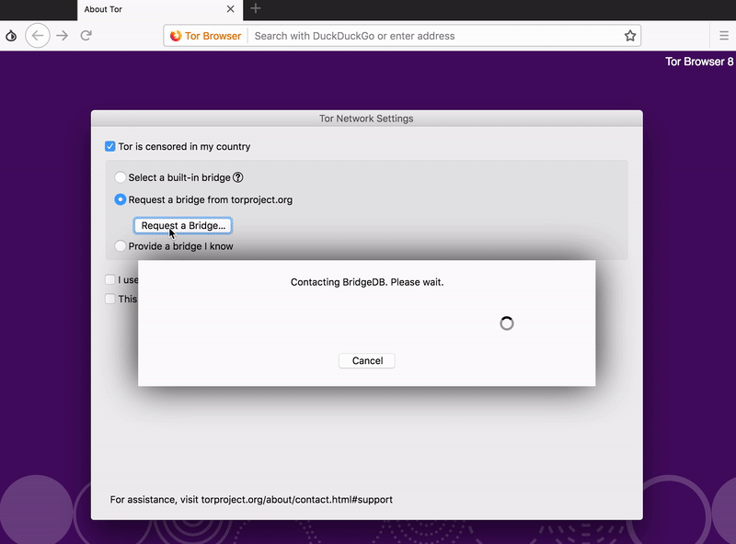Go forward with the forward arrow
The image size is (736, 544).
pos(62,36)
